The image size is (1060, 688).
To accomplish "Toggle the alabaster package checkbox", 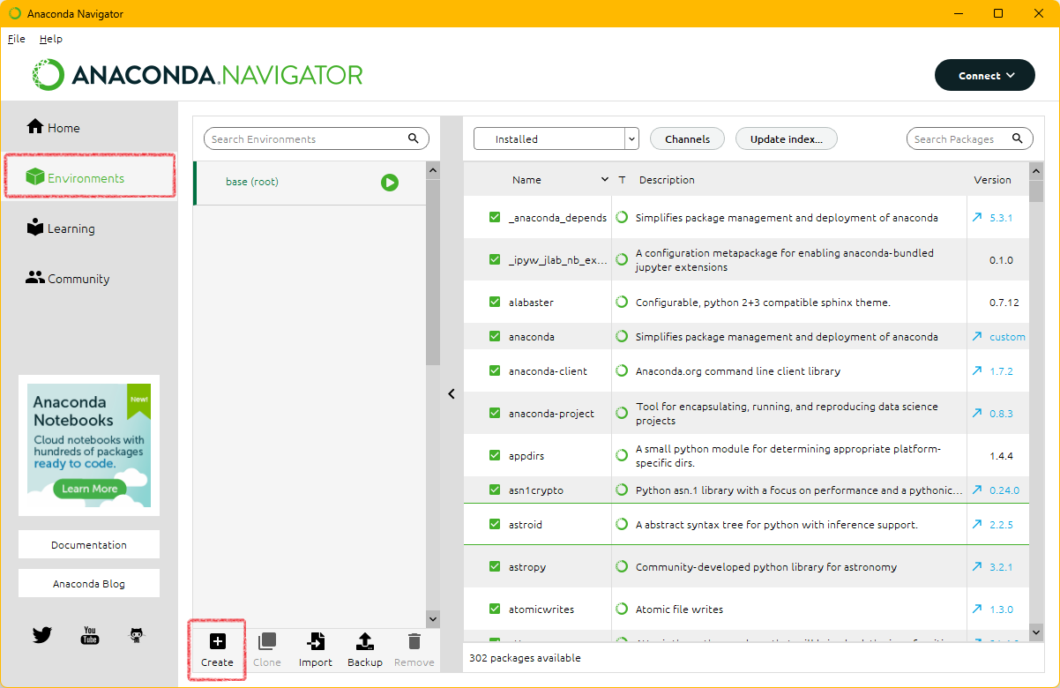I will (x=495, y=302).
